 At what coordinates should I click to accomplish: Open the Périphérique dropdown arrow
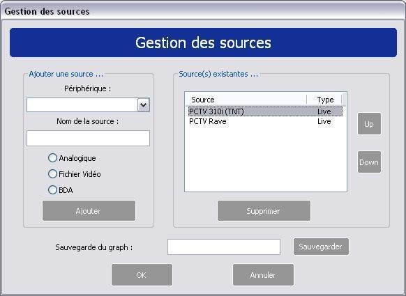tap(144, 105)
